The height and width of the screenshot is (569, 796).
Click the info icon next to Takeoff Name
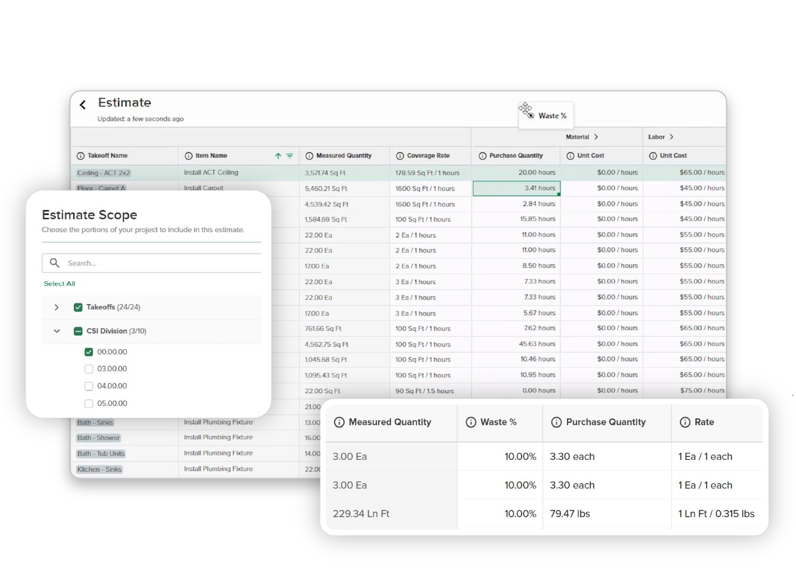[x=81, y=156]
